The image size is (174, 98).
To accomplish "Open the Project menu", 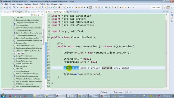I will click(x=42, y=4).
